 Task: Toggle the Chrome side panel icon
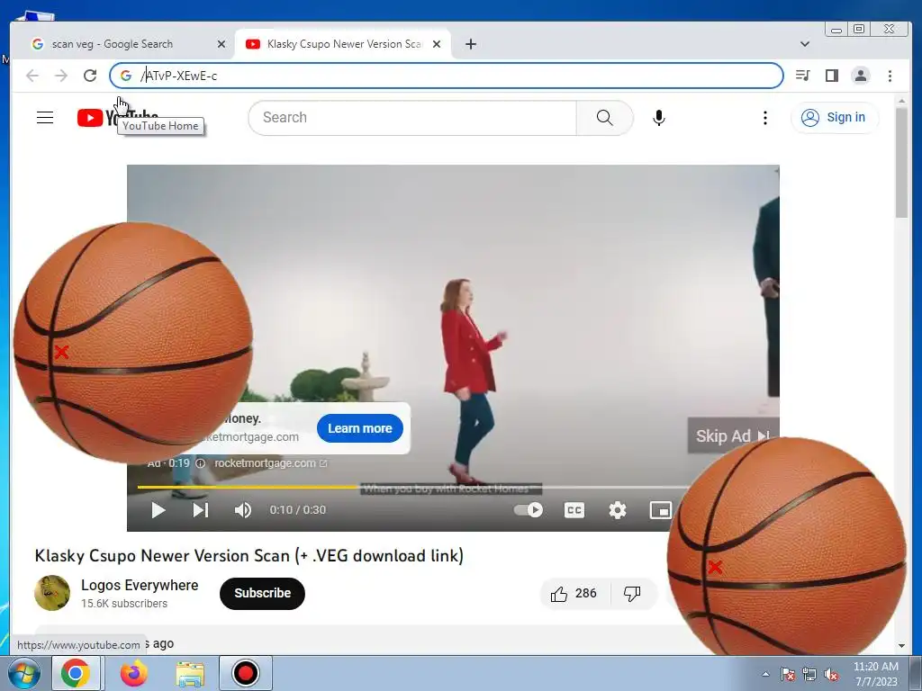click(831, 76)
